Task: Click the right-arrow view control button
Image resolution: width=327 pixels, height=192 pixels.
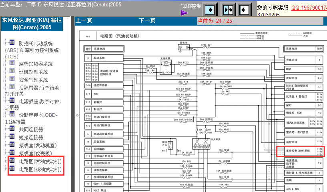Action: (x=210, y=10)
